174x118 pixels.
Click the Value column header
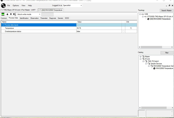[x=99, y=22]
